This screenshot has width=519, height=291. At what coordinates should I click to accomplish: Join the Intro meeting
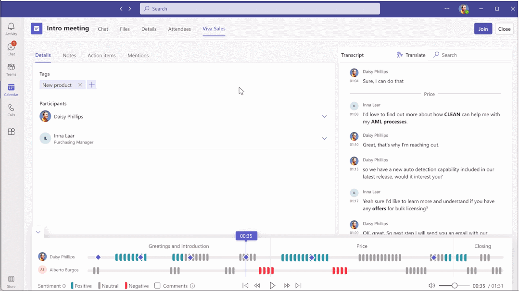(483, 29)
